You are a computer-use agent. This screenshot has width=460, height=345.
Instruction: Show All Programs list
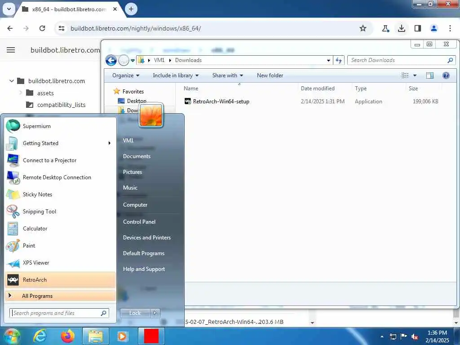60,296
